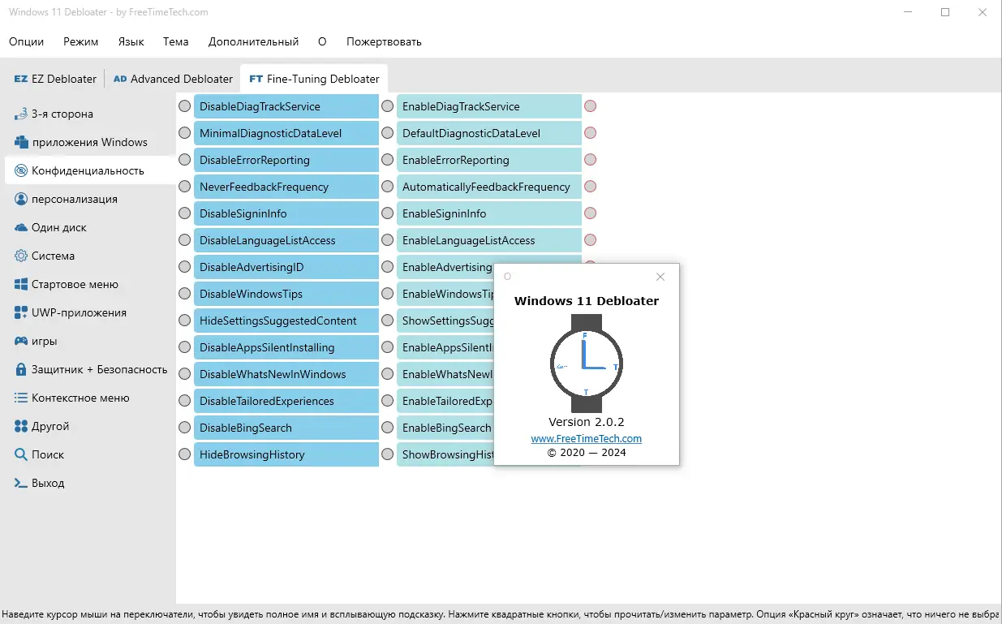Click the EnableErrorReporting button
The width and height of the screenshot is (1002, 624).
(489, 160)
